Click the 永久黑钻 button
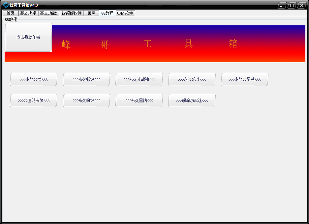 pyautogui.click(x=139, y=100)
